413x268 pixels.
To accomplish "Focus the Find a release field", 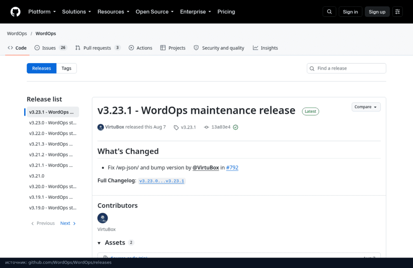I will tap(346, 68).
